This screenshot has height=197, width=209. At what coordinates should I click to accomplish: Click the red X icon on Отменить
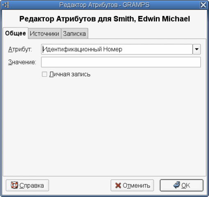point(118,186)
